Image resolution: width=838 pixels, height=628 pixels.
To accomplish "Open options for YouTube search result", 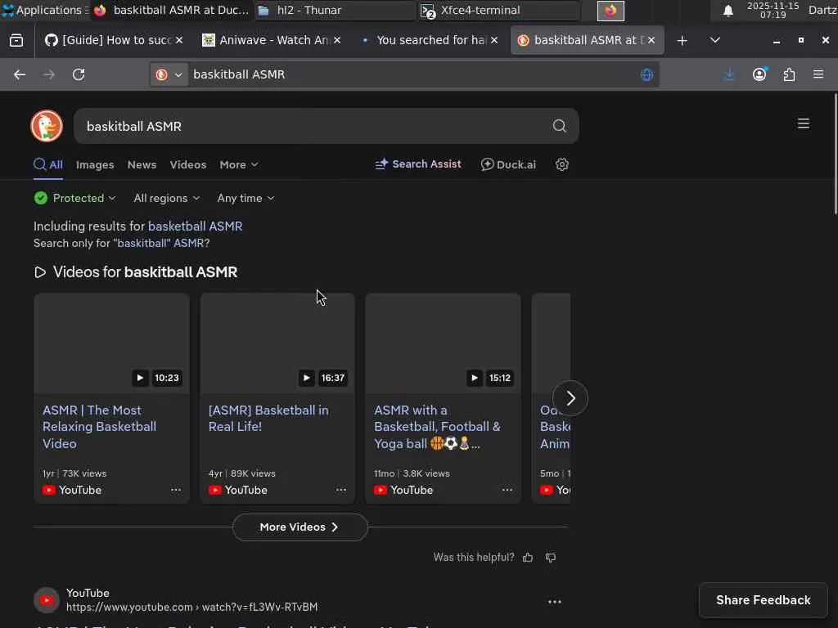I will 555,602.
